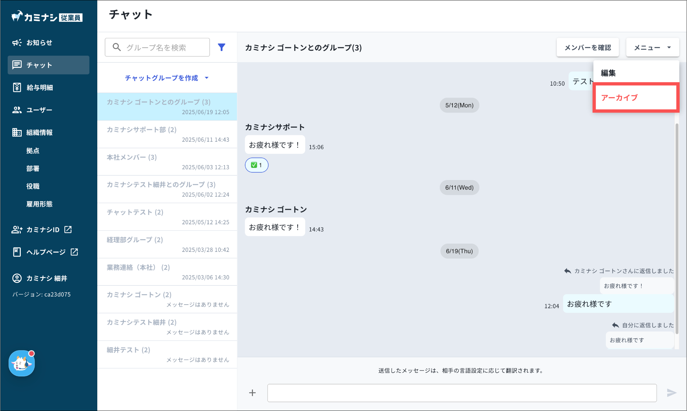Image resolution: width=687 pixels, height=411 pixels.
Task: Collapse the メニュー dropdown button
Action: pos(652,47)
